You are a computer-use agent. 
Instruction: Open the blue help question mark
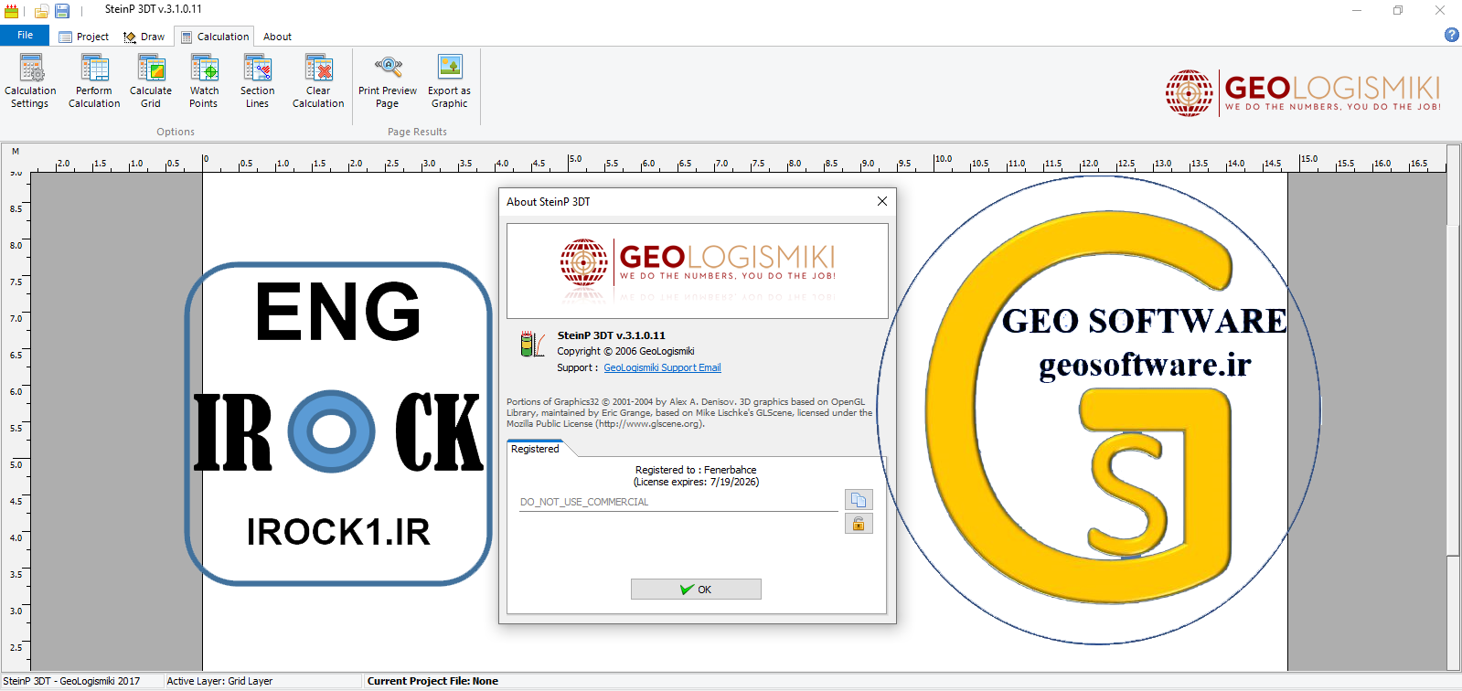[x=1451, y=35]
